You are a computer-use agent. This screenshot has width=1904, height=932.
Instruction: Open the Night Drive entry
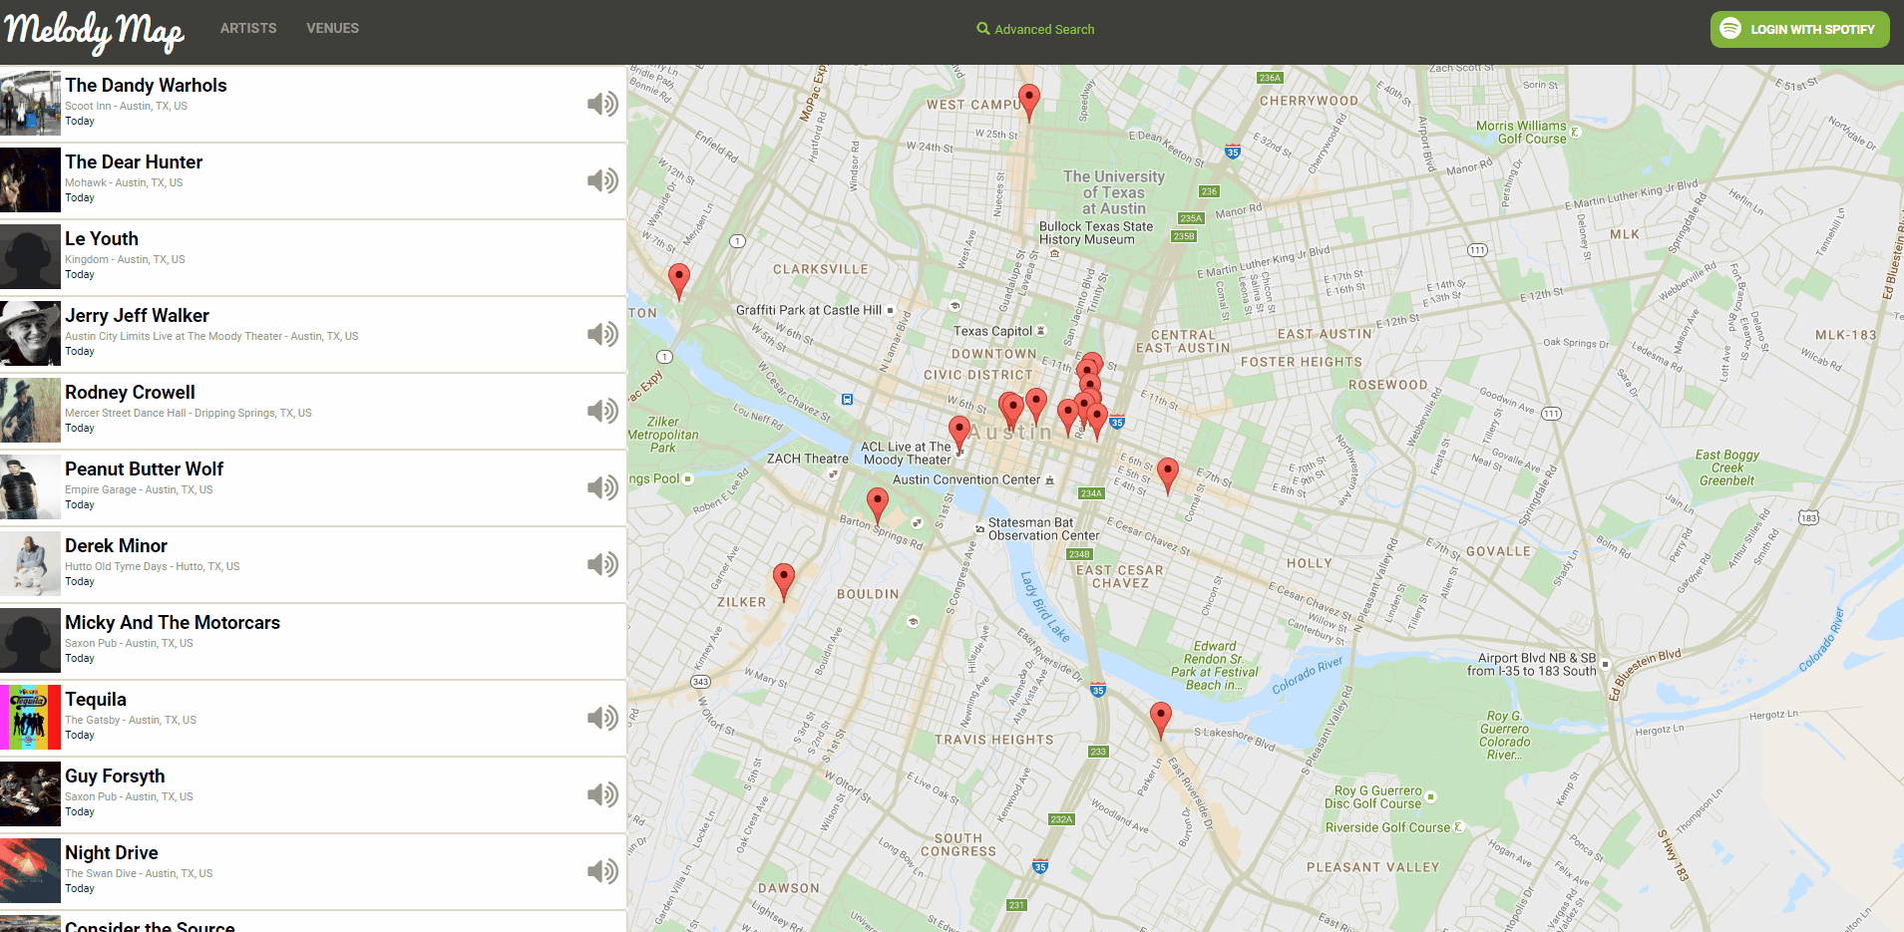(313, 871)
